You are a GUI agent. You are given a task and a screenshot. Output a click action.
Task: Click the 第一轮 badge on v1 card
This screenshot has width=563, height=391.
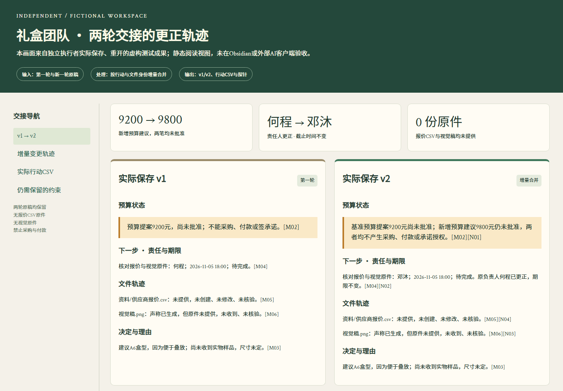tap(307, 180)
